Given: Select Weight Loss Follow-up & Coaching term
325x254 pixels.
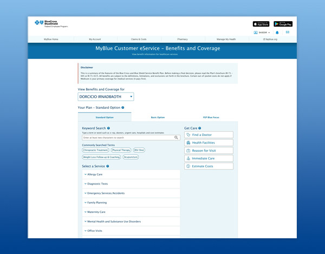Looking at the screenshot, I should point(101,157).
